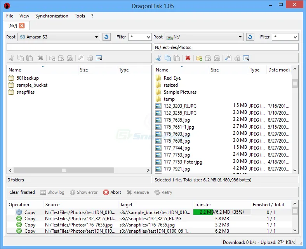Open left pane Filter dropdown

[x=140, y=37]
